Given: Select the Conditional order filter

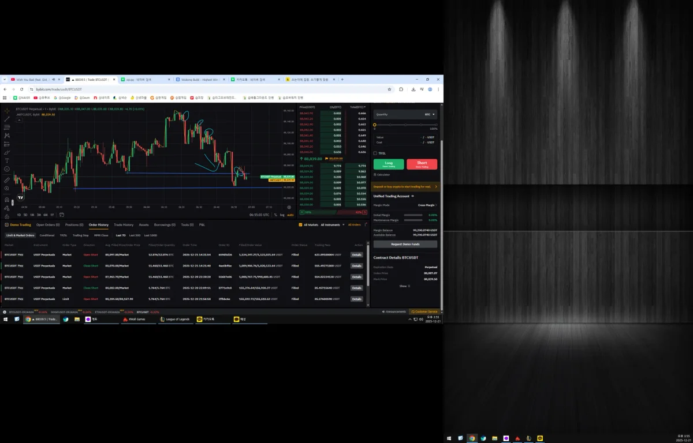Looking at the screenshot, I should tap(47, 235).
